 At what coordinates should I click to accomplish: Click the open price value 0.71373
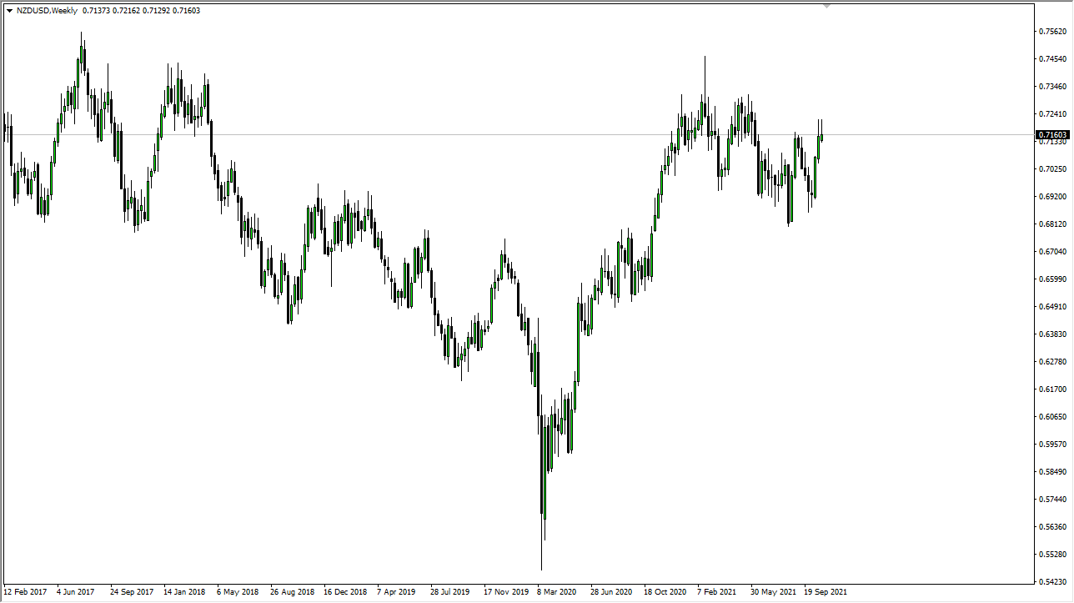[x=95, y=10]
